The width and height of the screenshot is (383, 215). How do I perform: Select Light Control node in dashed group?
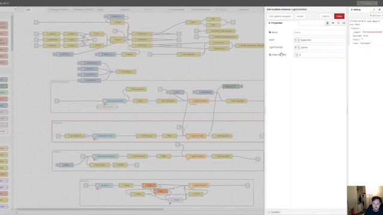click(x=196, y=136)
